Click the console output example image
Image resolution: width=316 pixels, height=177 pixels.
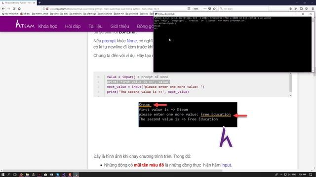pyautogui.click(x=188, y=115)
